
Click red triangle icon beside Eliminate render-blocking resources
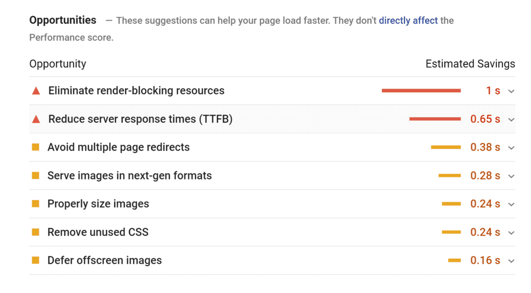[x=36, y=91]
